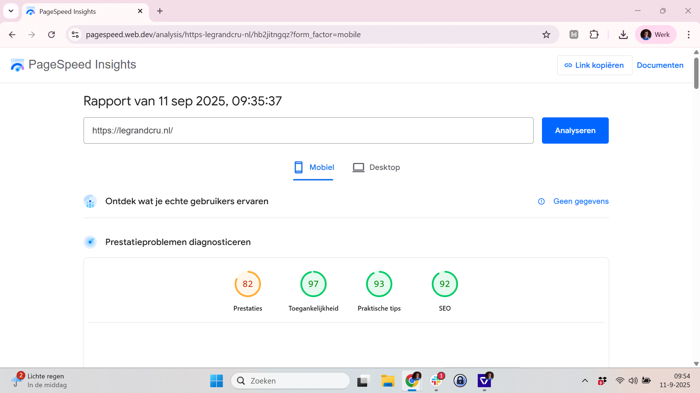Click the reload page icon
700x393 pixels.
[51, 35]
